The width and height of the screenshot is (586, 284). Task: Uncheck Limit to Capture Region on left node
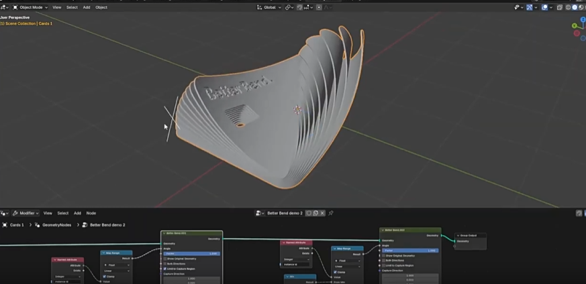point(166,269)
